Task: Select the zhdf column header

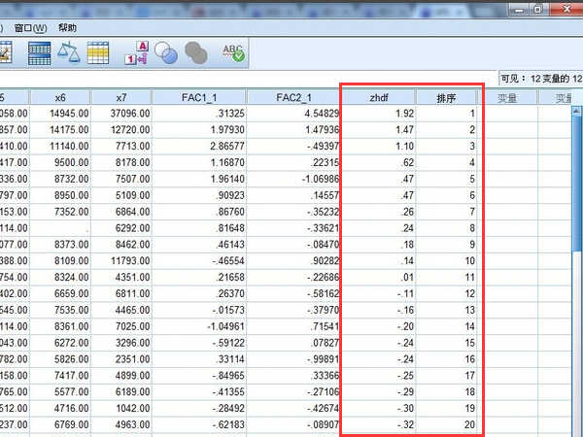Action: click(x=379, y=97)
